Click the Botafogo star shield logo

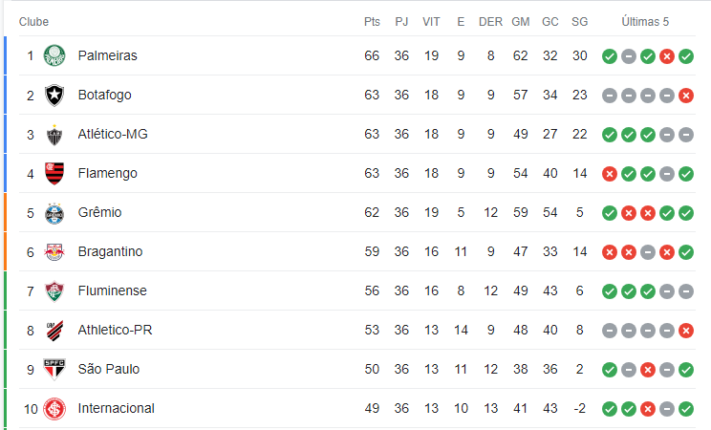(x=54, y=96)
